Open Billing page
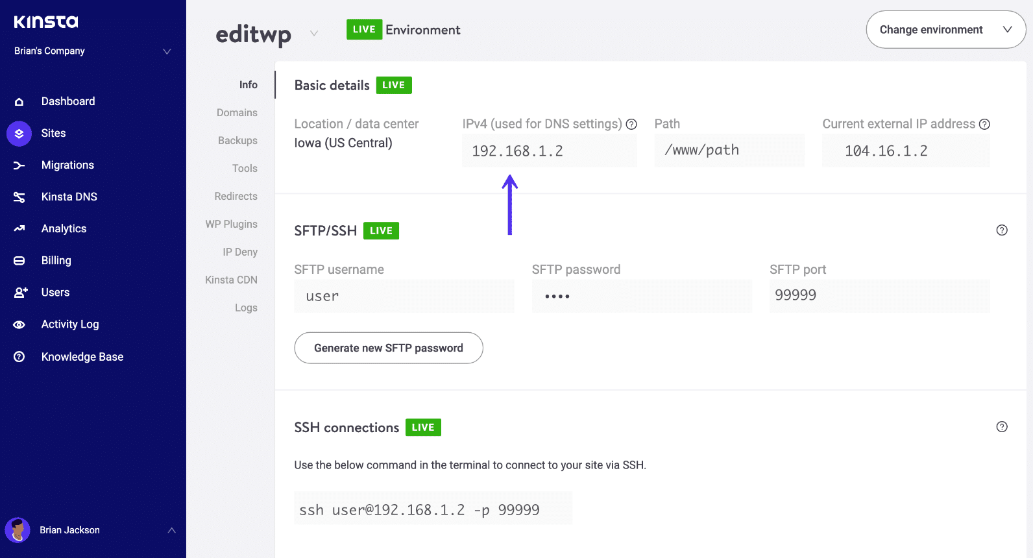 [x=56, y=261]
